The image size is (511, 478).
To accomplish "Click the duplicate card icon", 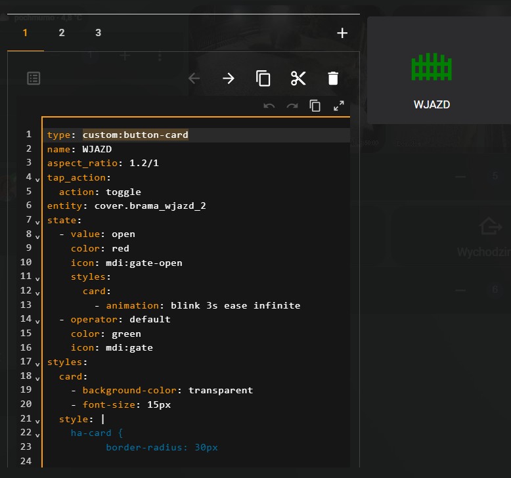I will tap(263, 79).
